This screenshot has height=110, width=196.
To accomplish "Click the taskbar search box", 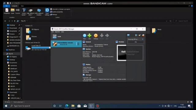I will pyautogui.click(x=30, y=106).
